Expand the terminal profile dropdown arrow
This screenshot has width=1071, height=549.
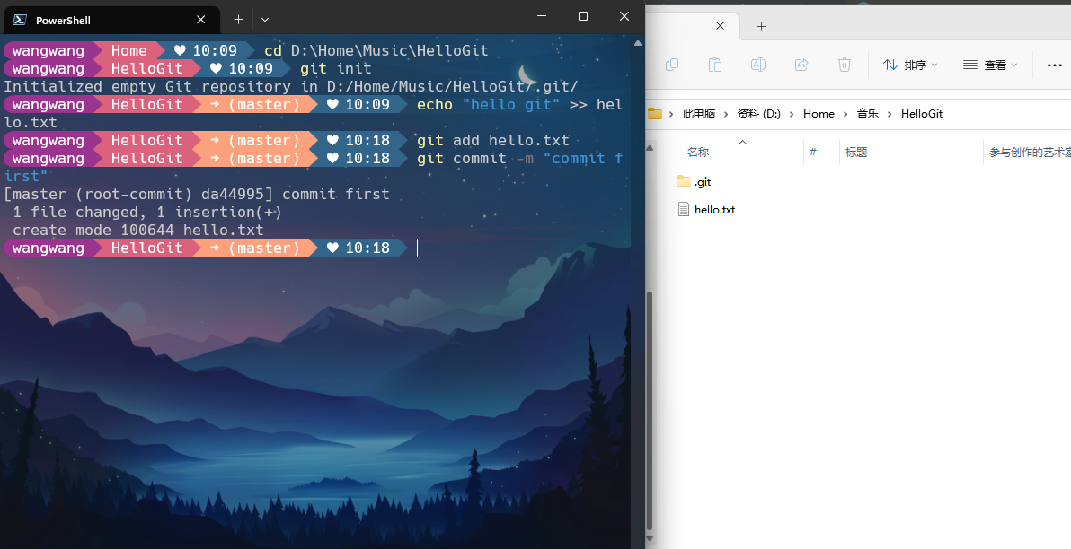tap(265, 19)
